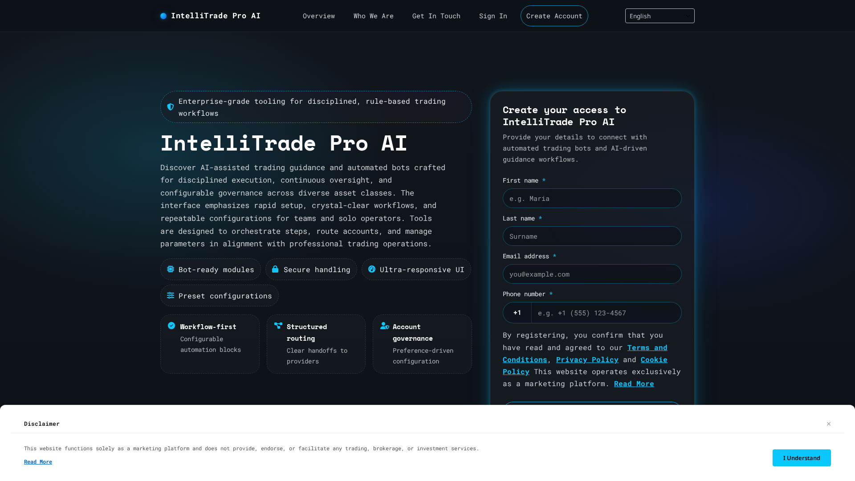This screenshot has height=481, width=855.
Task: Click the Email address input field
Action: point(592,274)
